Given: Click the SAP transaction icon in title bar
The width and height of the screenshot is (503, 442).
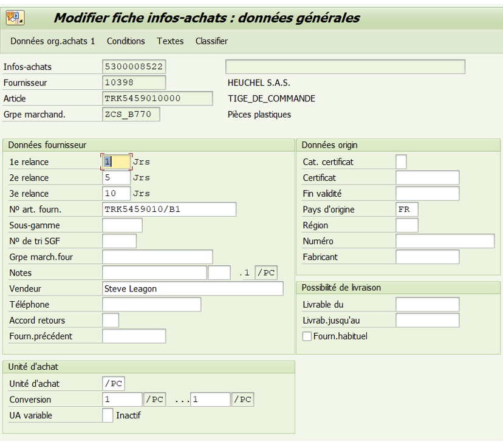Looking at the screenshot, I should (x=15, y=18).
